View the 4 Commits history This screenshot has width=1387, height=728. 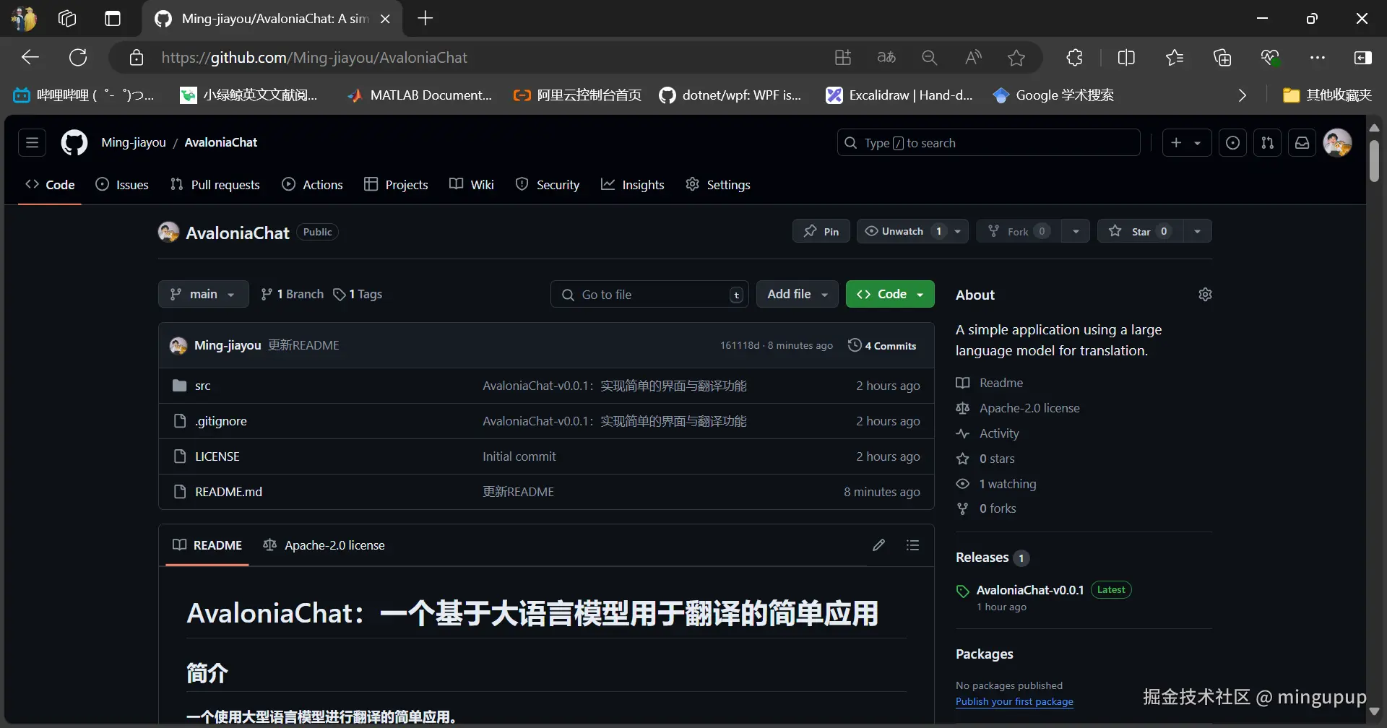(x=882, y=346)
